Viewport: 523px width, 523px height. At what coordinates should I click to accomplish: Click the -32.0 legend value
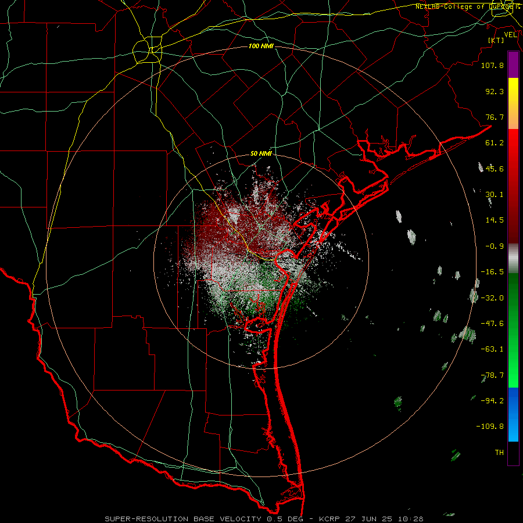492,298
